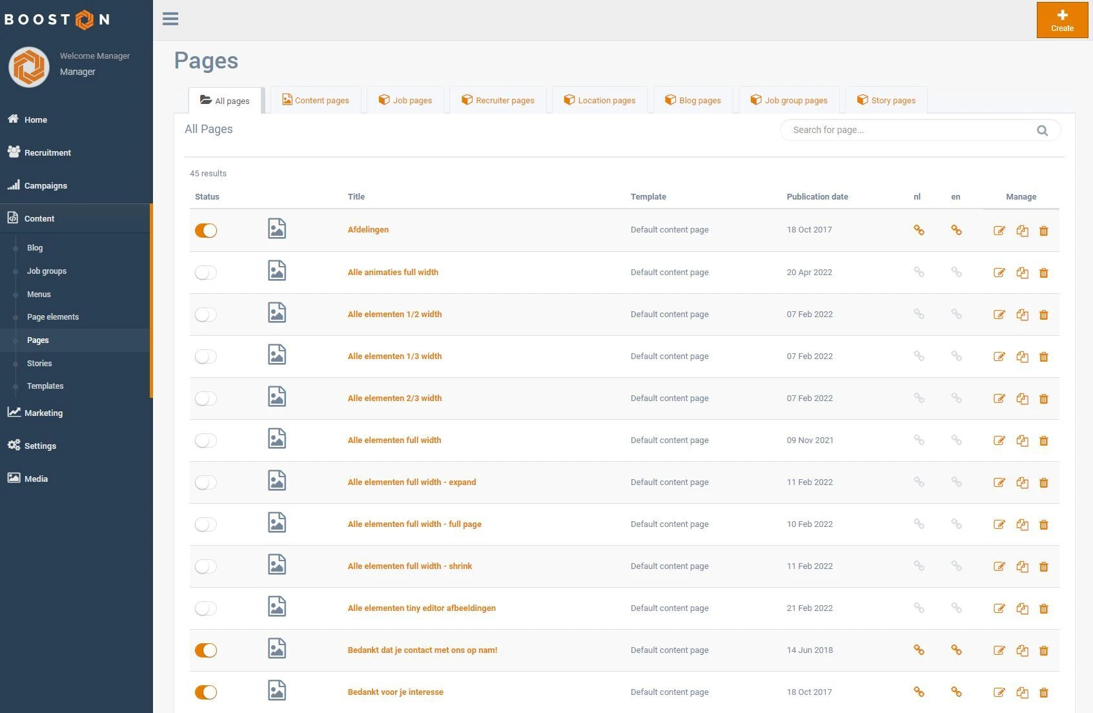Enable status toggle for Alle elementen 1/3 width
The image size is (1093, 713).
206,356
